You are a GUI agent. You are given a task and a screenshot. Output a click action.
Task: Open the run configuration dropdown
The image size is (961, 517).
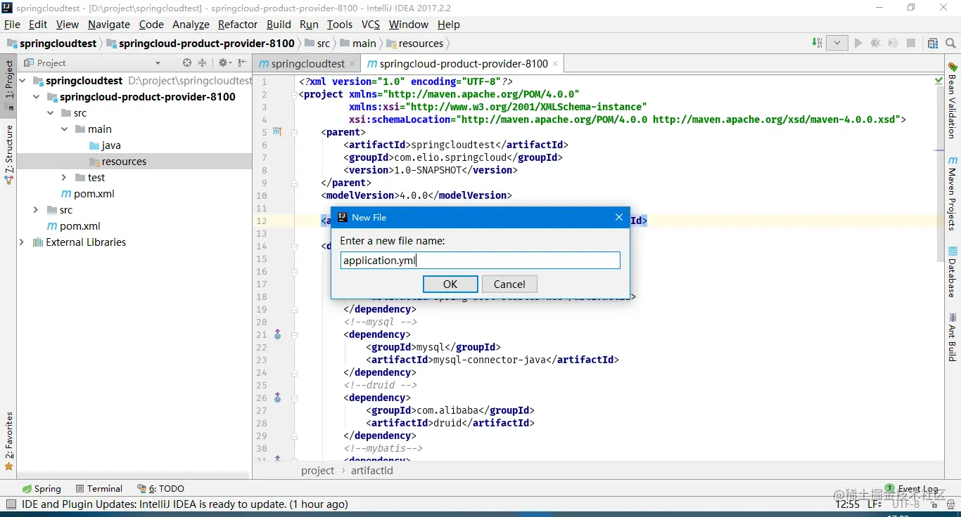(836, 43)
